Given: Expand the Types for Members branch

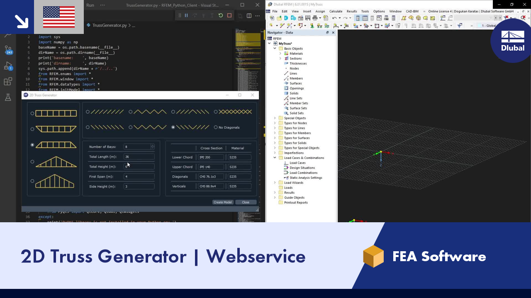Looking at the screenshot, I should [x=275, y=133].
